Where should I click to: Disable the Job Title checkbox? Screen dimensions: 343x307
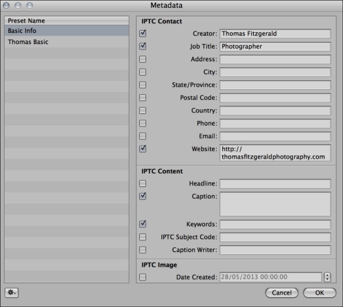143,46
